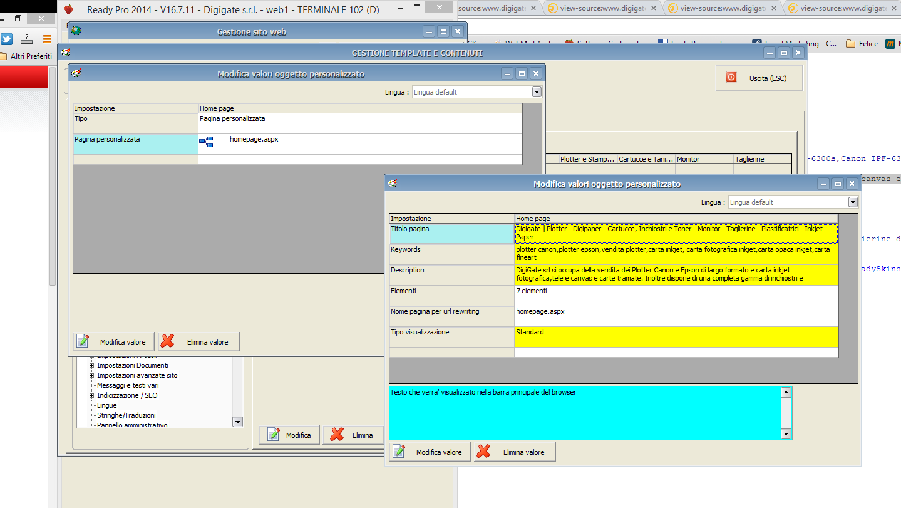The width and height of the screenshot is (901, 508).
Task: Click the settings tree scroll-down arrow
Action: point(237,422)
